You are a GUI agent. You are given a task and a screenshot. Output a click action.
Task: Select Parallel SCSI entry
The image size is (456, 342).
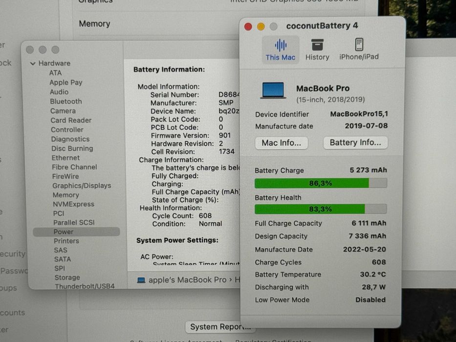(x=74, y=222)
